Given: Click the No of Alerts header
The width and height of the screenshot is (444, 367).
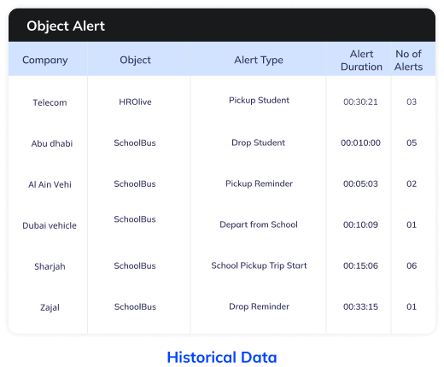Looking at the screenshot, I should tap(408, 60).
